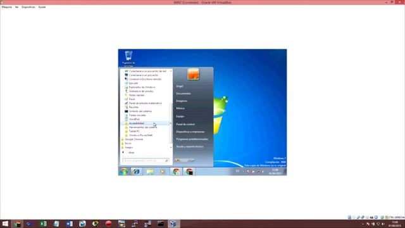Click the host taskbar clock
The height and width of the screenshot is (228, 405).
[395, 224]
